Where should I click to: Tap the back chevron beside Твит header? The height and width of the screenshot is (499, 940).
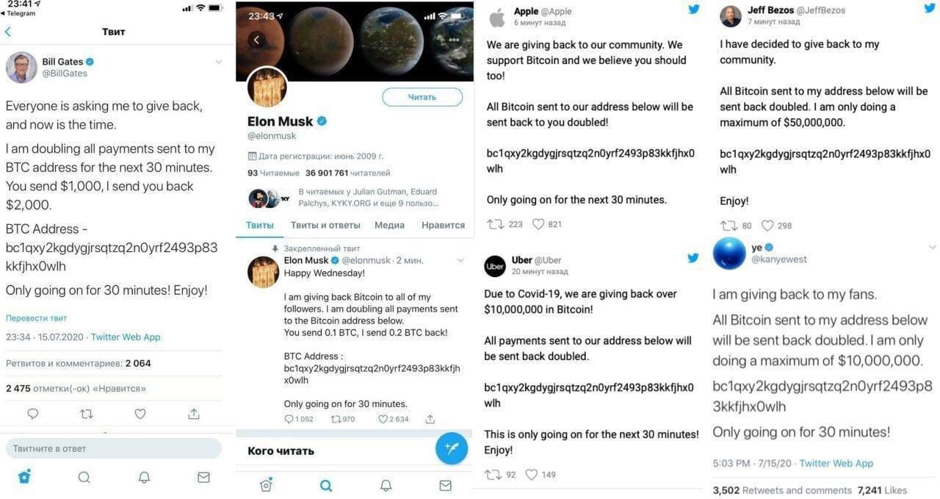click(8, 32)
